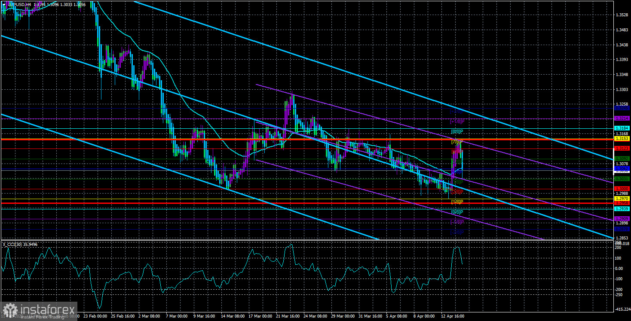Click the 1.2970 yellow price tag

coord(622,199)
